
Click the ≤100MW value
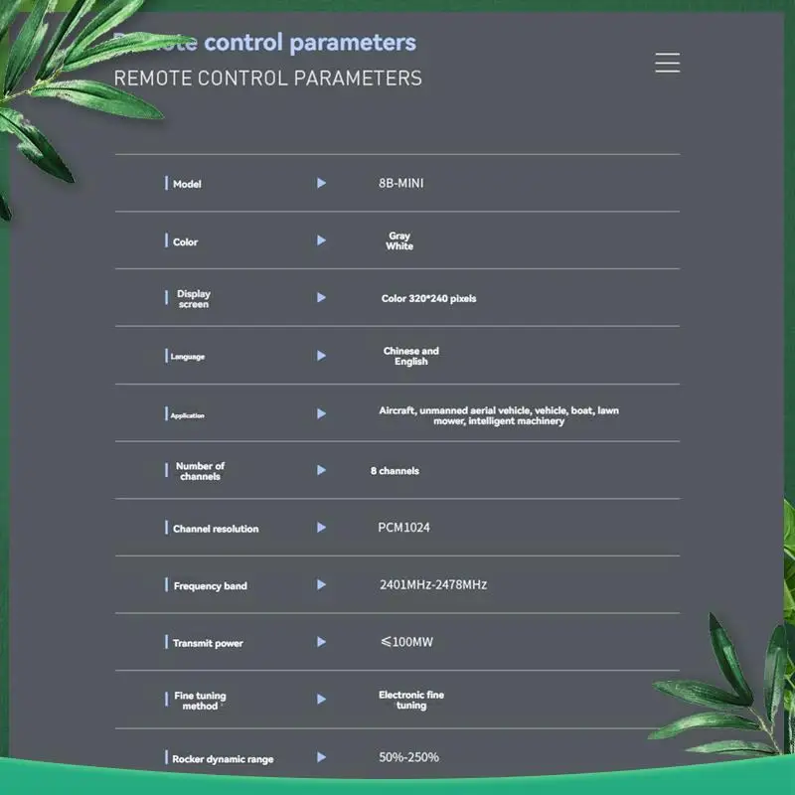(x=407, y=642)
